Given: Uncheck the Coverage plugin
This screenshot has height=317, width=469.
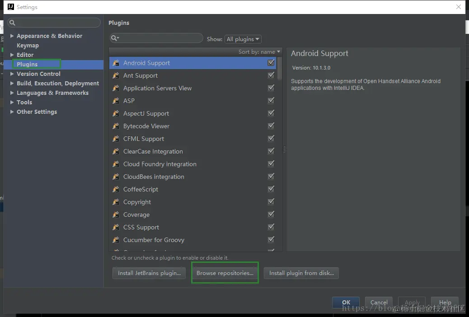Looking at the screenshot, I should click(x=271, y=214).
